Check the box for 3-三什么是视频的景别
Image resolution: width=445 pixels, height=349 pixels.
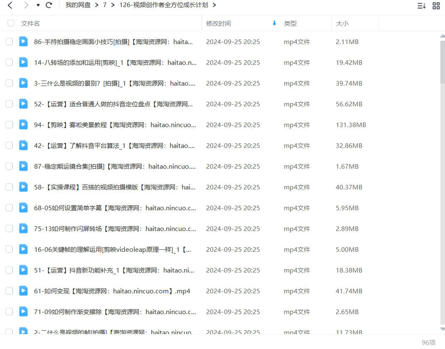click(x=9, y=83)
